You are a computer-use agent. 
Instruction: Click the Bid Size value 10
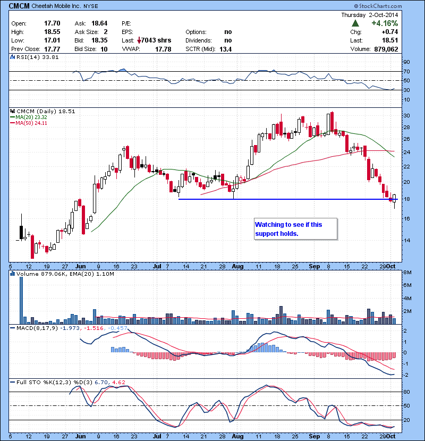(x=104, y=49)
